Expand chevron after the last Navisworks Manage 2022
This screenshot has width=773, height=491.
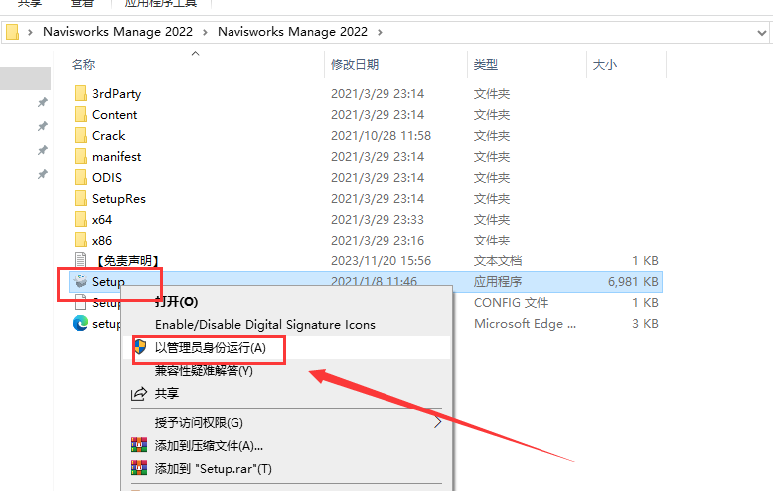click(x=380, y=32)
